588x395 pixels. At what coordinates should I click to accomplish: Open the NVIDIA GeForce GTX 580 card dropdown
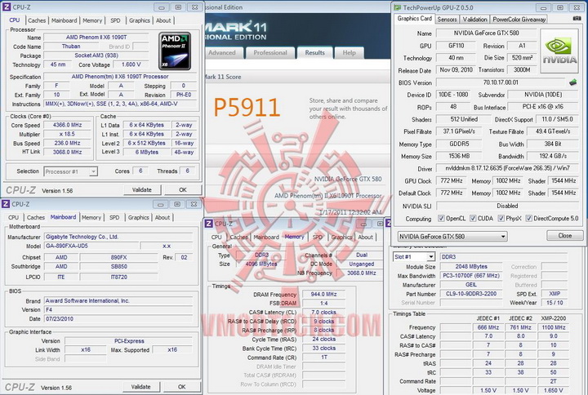click(x=452, y=236)
